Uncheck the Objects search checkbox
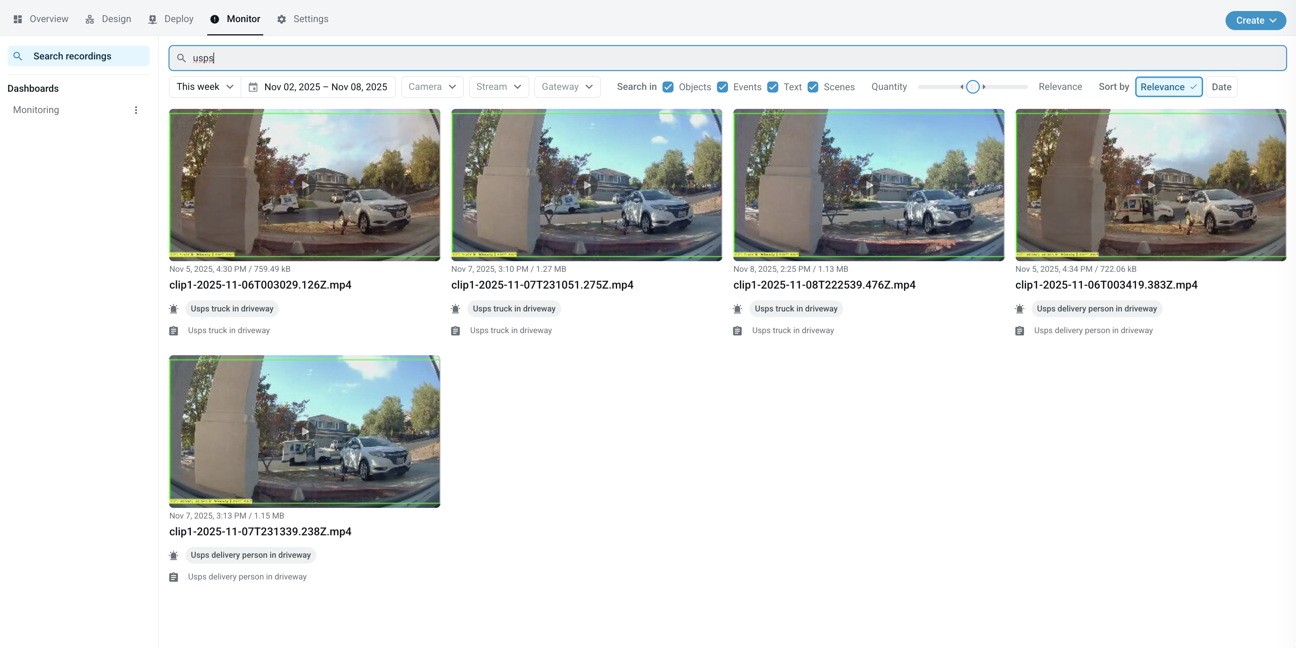 pos(668,87)
